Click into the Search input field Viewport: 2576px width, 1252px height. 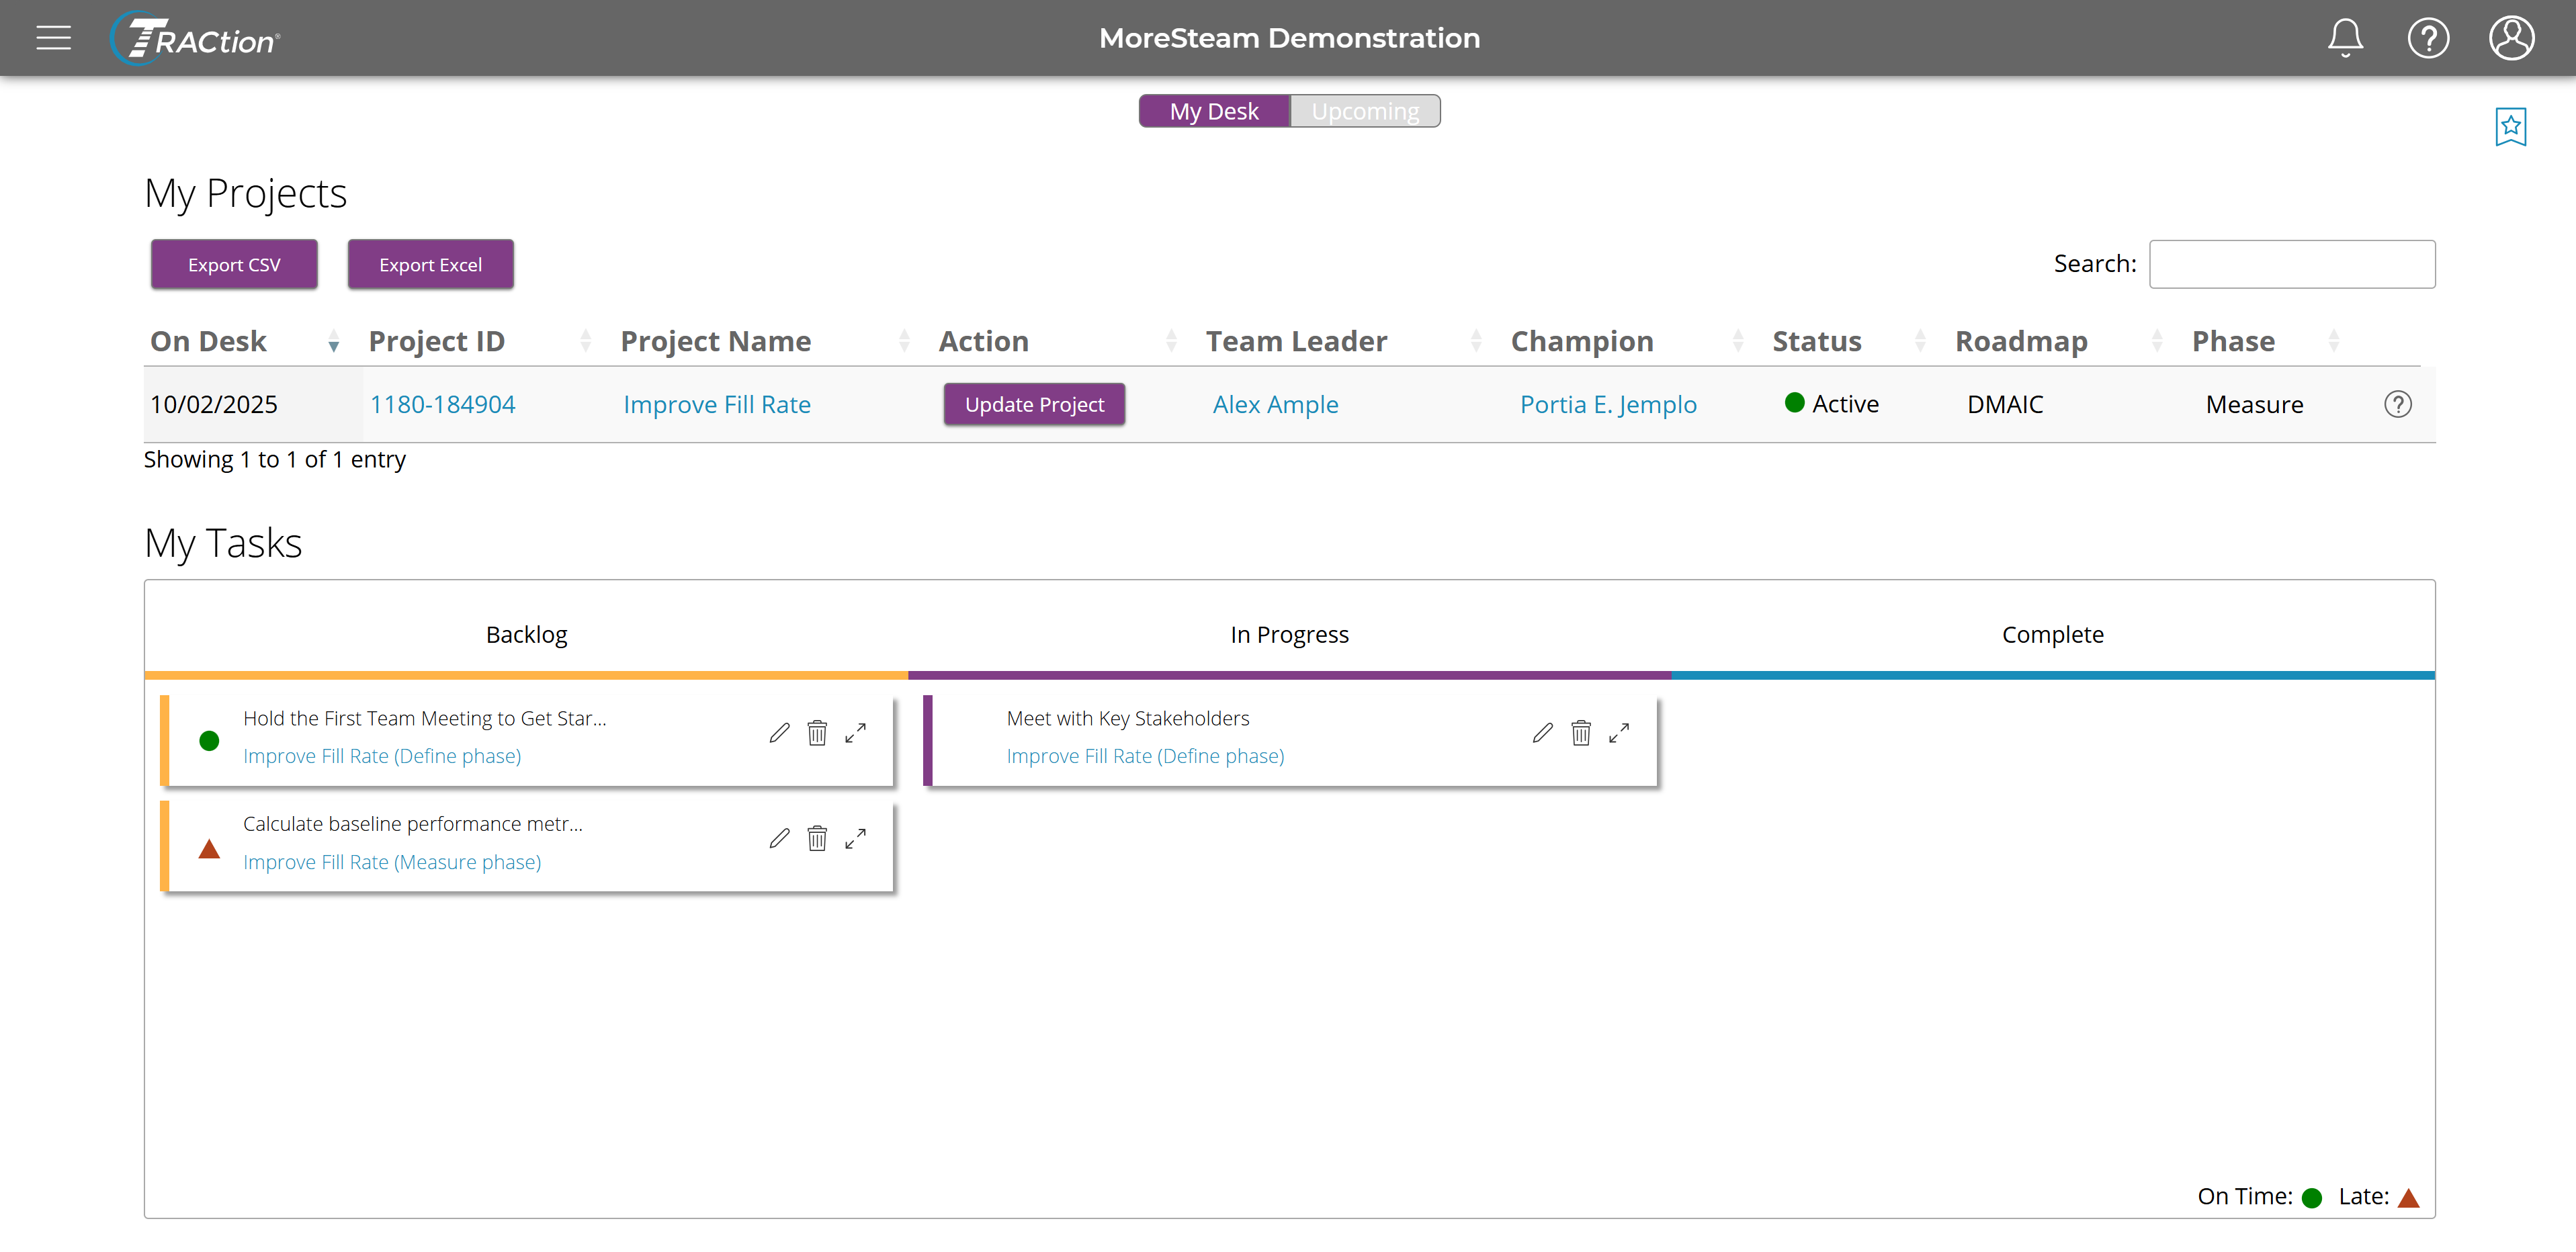click(2291, 264)
